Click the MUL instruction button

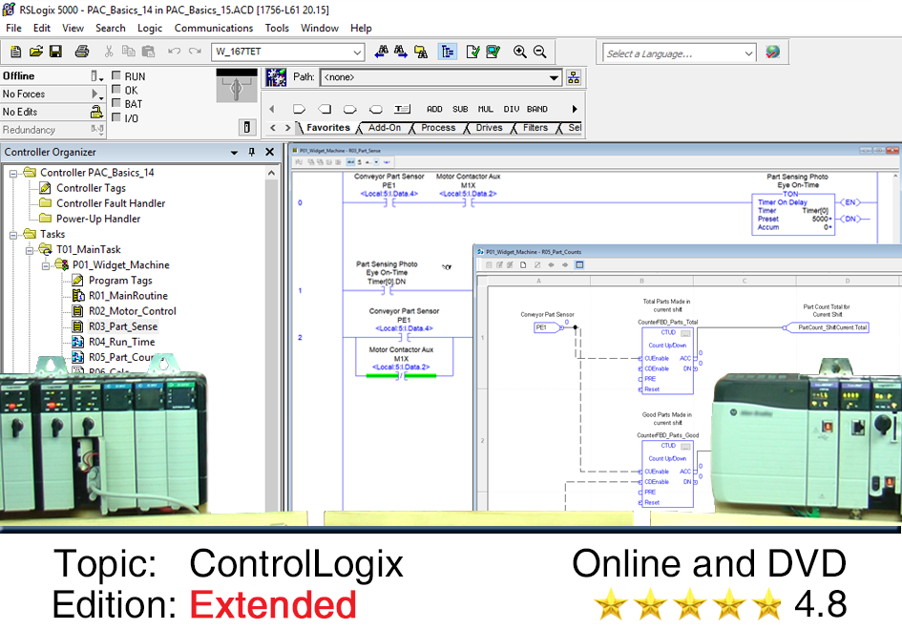(486, 109)
